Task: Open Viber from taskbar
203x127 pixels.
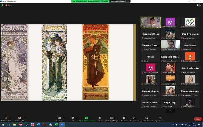Action: tap(33, 125)
